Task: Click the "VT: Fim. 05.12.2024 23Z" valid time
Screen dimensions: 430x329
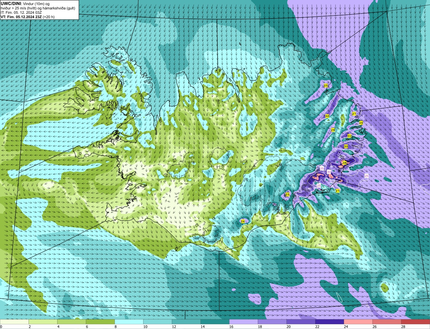Action: (x=21, y=16)
